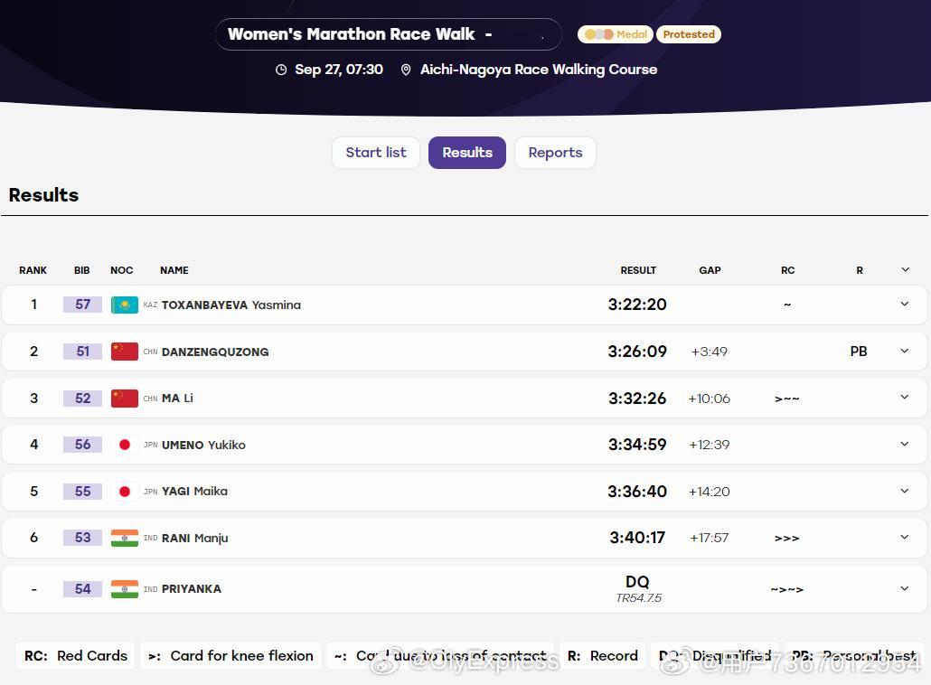Click the Card for knee flexion legend item
Image resolution: width=931 pixels, height=685 pixels.
(230, 655)
